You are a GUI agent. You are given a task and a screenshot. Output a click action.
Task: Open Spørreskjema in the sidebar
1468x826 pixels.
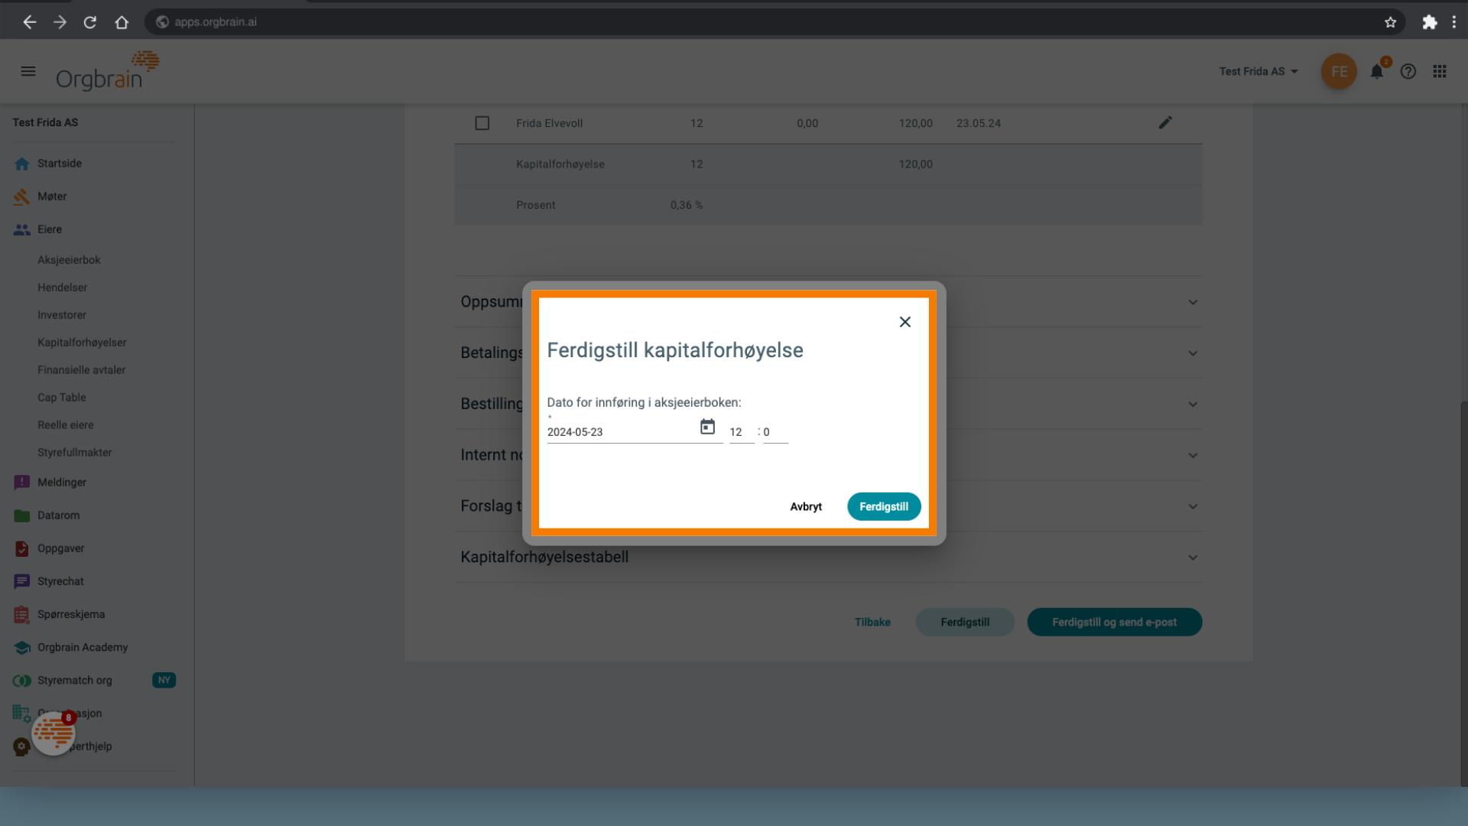tap(71, 614)
